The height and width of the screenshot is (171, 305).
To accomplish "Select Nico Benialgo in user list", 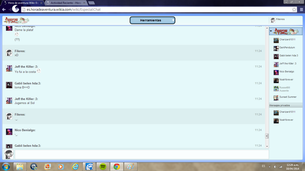I will pos(286,72).
